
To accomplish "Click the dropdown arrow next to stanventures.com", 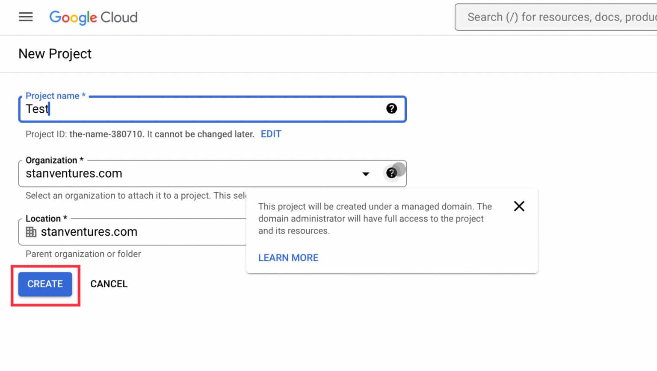I will point(366,173).
